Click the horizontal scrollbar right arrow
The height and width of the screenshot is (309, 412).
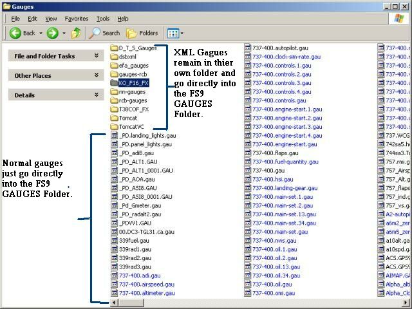click(x=406, y=302)
